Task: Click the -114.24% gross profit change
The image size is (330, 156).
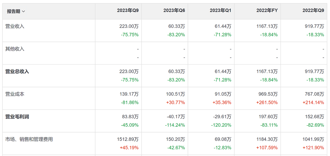Action: pyautogui.click(x=175, y=125)
